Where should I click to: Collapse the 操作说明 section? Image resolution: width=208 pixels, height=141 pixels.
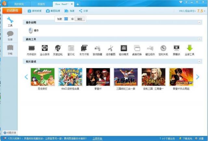point(199,22)
